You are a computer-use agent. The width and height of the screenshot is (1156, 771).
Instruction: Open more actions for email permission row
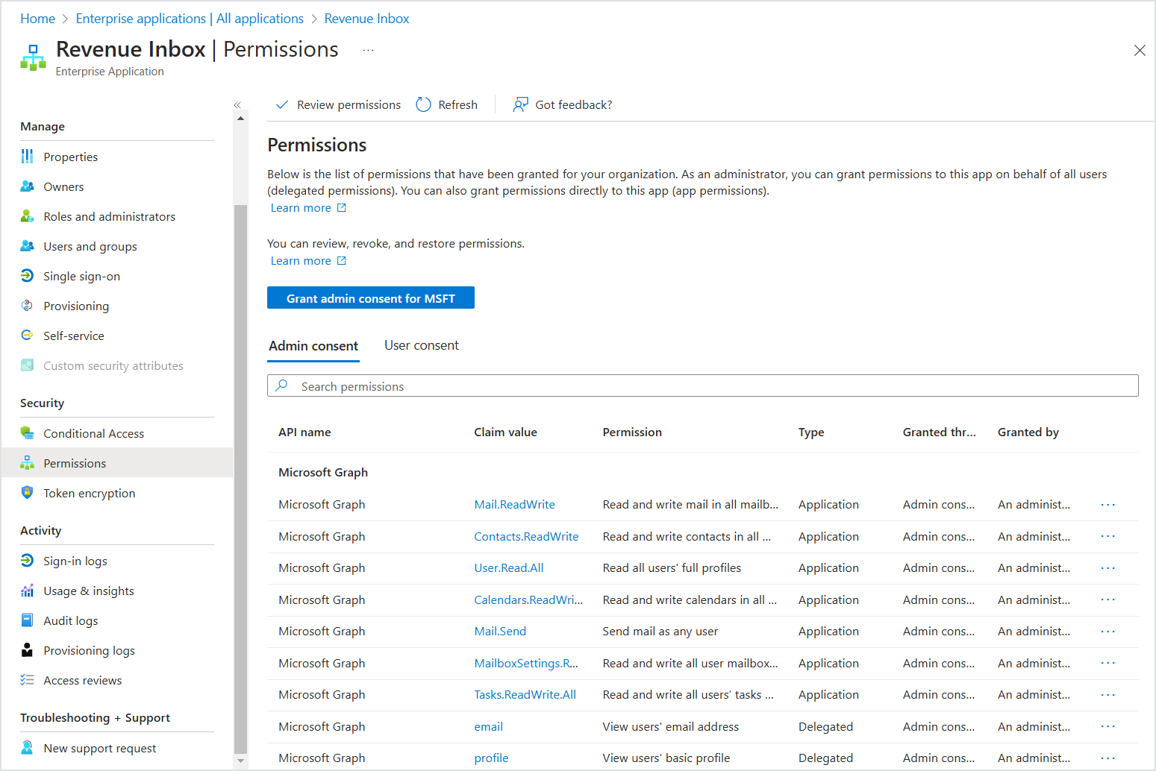(x=1108, y=727)
